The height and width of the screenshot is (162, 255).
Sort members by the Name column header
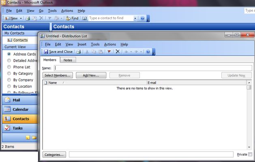[x=97, y=83]
